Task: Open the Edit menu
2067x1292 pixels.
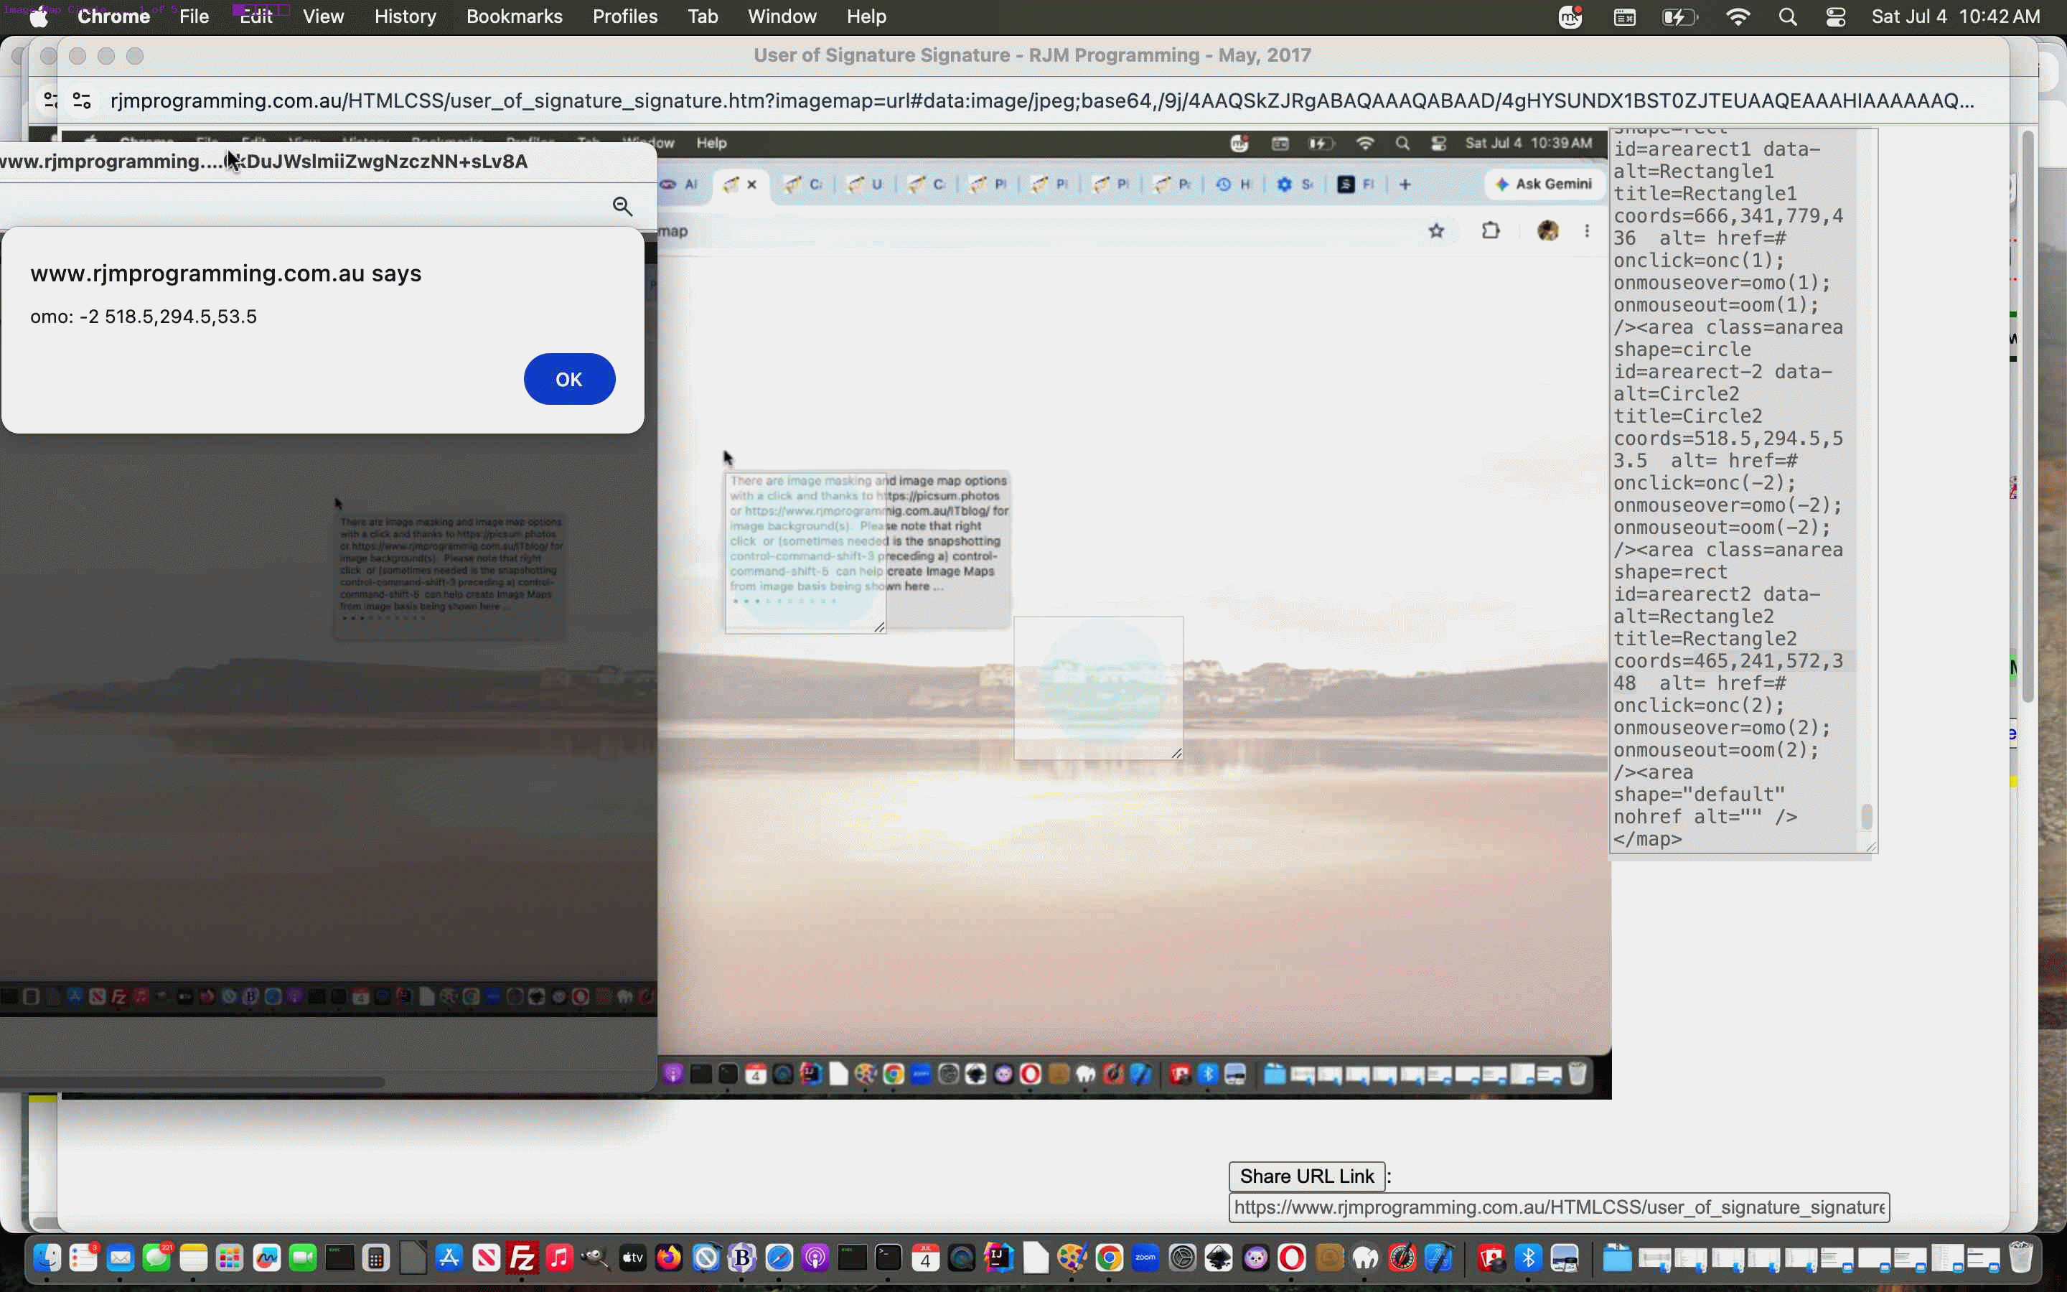Action: pos(256,17)
